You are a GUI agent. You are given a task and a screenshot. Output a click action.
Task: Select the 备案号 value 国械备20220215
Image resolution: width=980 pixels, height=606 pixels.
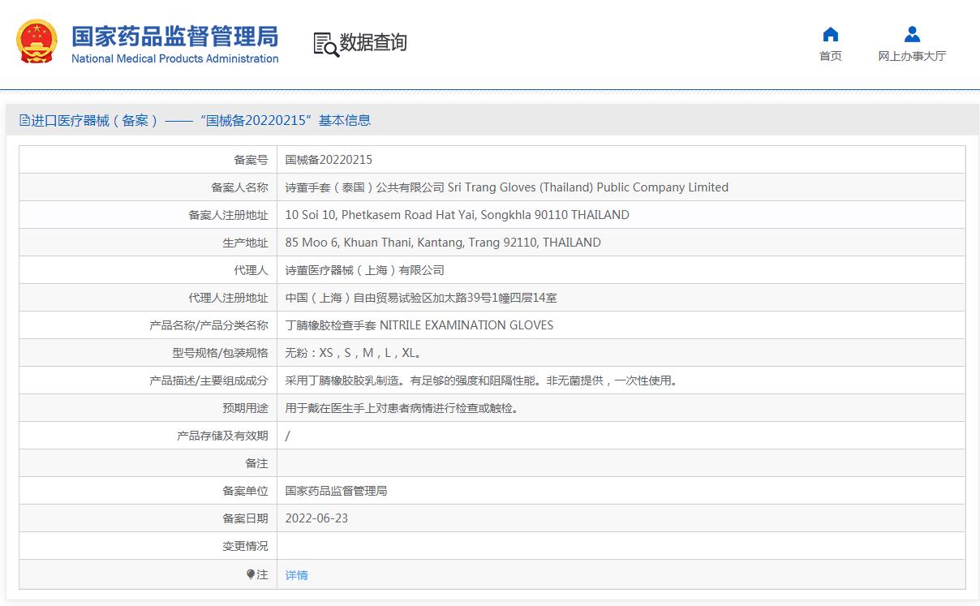coord(329,160)
